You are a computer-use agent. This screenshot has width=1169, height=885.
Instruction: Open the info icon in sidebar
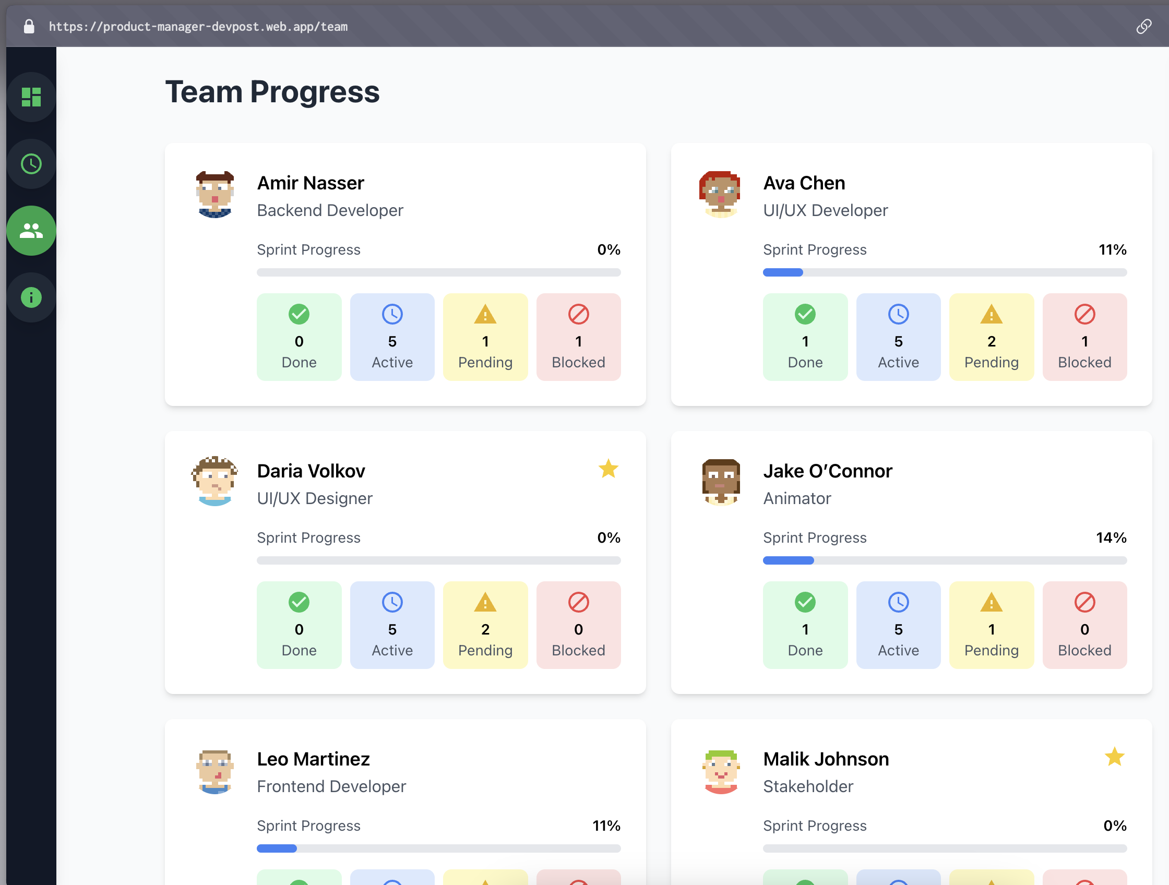pos(31,297)
